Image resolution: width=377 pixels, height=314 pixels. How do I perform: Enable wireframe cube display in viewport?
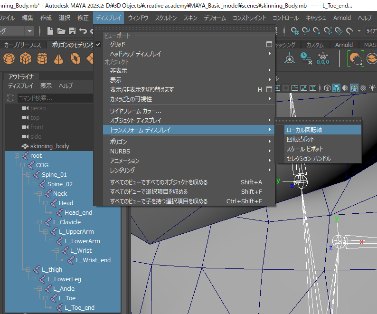[x=327, y=88]
